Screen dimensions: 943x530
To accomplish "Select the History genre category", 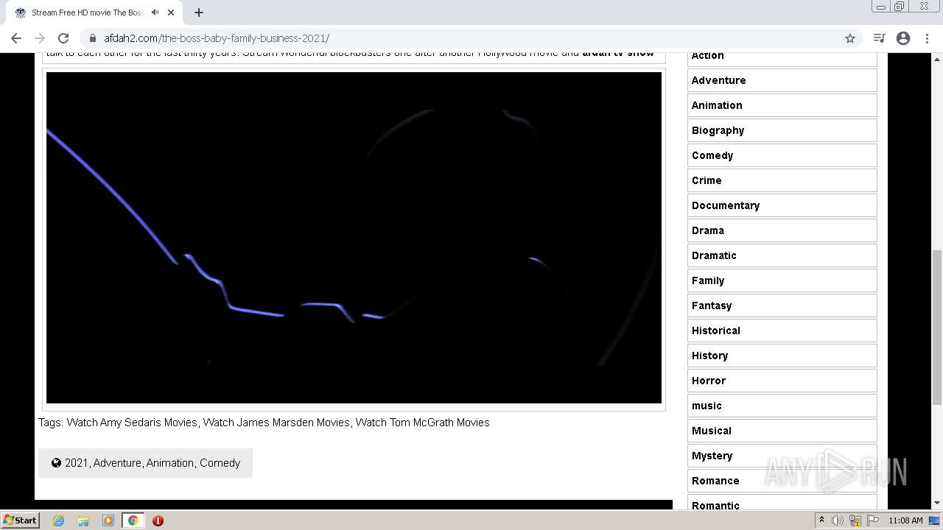I will coord(782,356).
